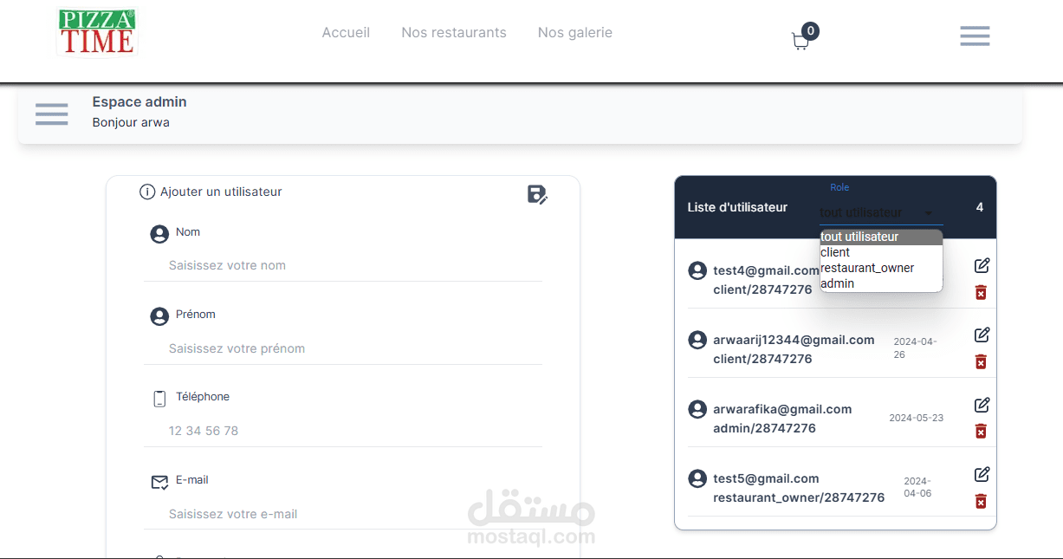Click the phone icon beside Téléphone
Image resolution: width=1063 pixels, height=559 pixels.
coord(159,399)
